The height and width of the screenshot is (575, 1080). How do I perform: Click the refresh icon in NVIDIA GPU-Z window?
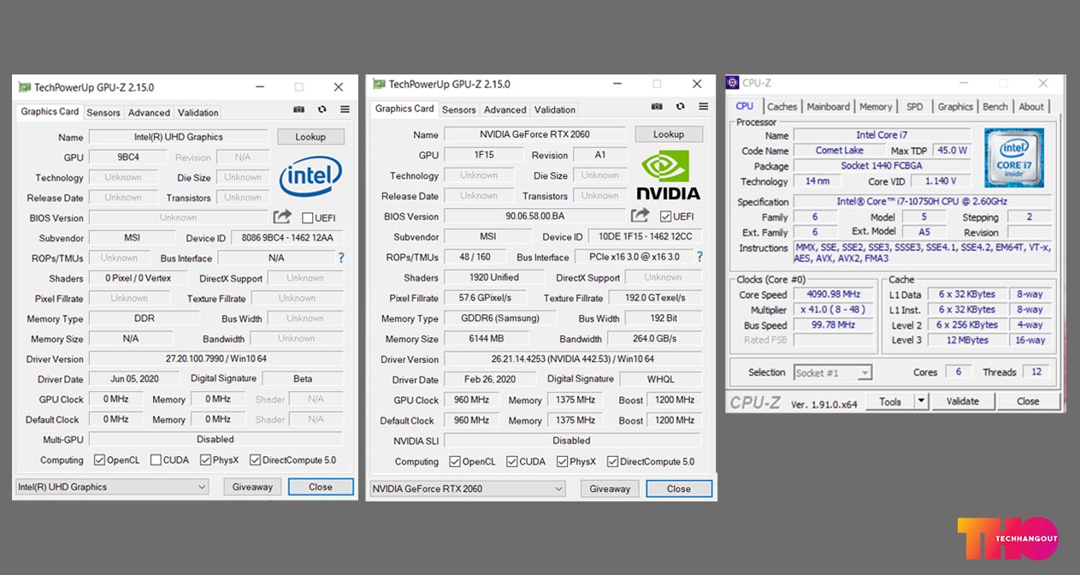click(x=680, y=107)
